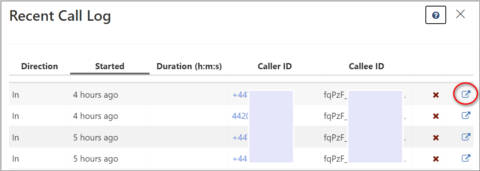
Task: Open the circled external link icon in first row
Action: click(x=466, y=94)
